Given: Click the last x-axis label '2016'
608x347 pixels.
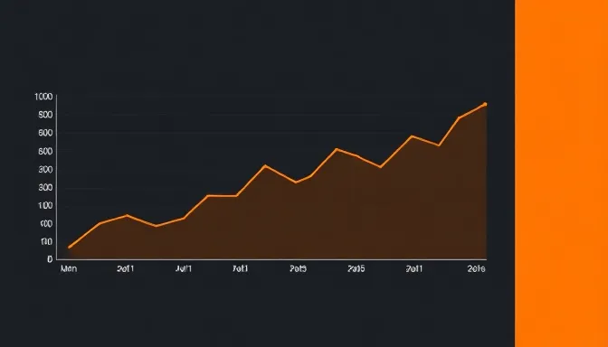Looking at the screenshot, I should pyautogui.click(x=477, y=268).
